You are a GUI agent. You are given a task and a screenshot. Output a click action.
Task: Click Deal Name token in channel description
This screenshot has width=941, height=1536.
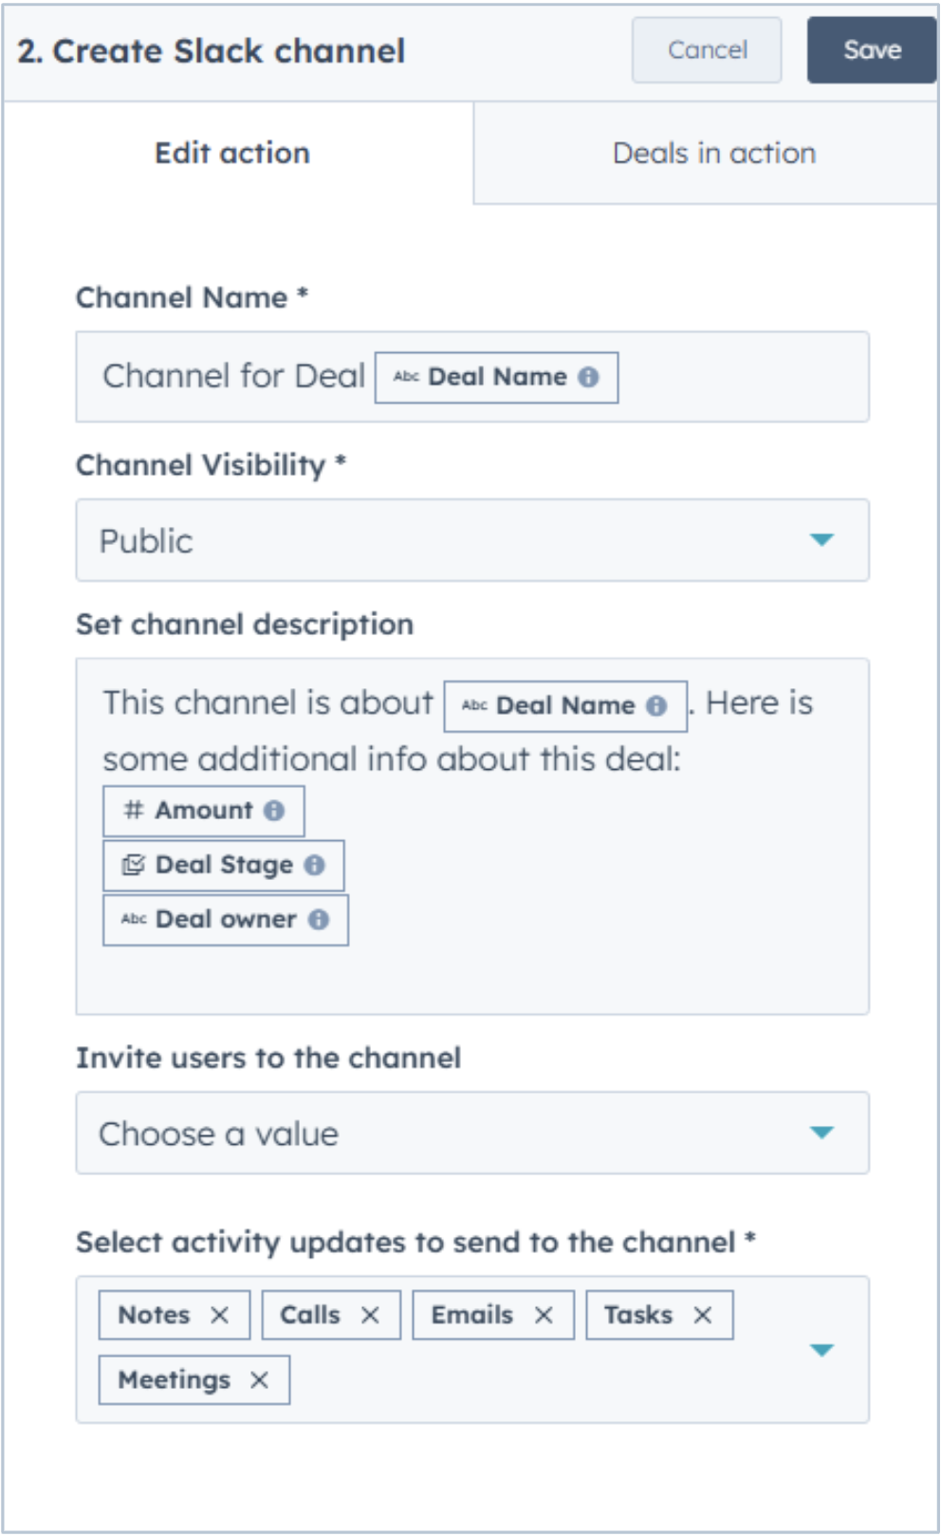click(565, 705)
